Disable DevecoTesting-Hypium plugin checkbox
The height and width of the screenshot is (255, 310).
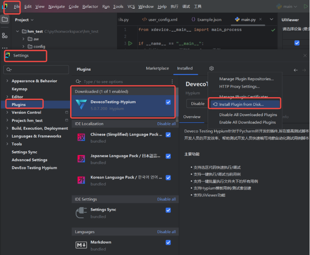click(168, 102)
